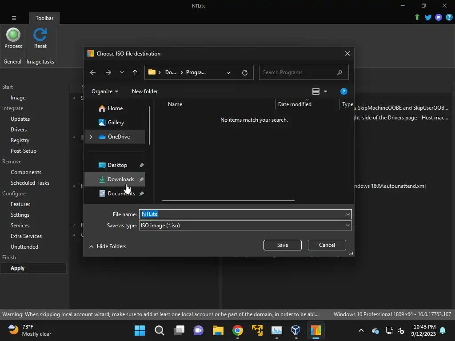455x341 pixels.
Task: Open the Drivers page
Action: point(19,130)
